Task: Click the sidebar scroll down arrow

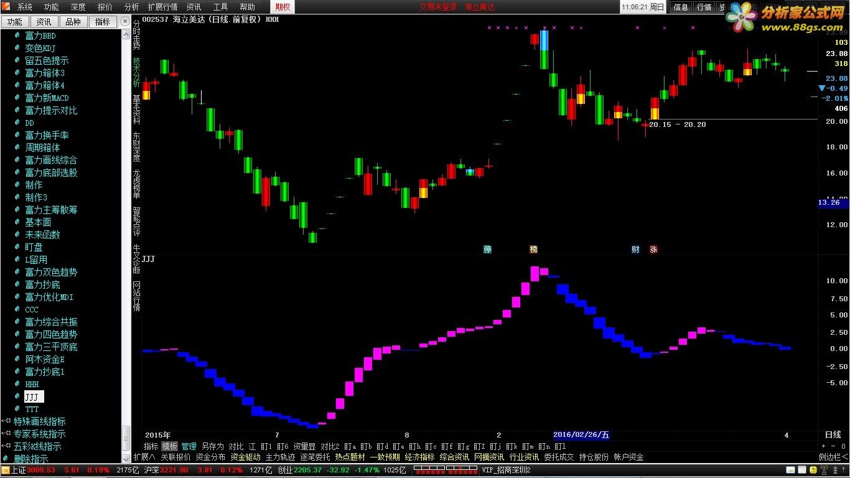Action: 126,459
